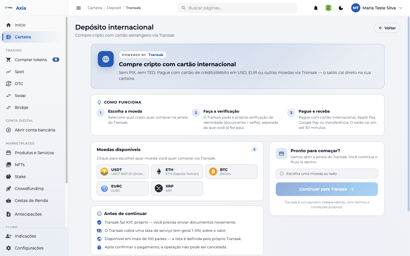Click the main page scrollbar
Screen dimensions: 410x256
coord(409,114)
